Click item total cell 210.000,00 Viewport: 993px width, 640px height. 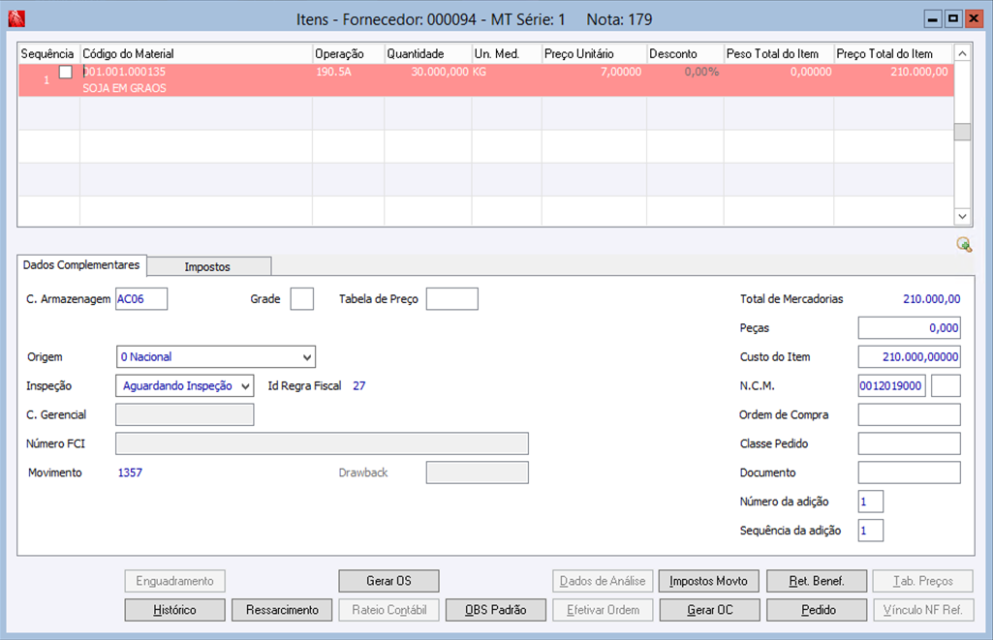(x=919, y=73)
